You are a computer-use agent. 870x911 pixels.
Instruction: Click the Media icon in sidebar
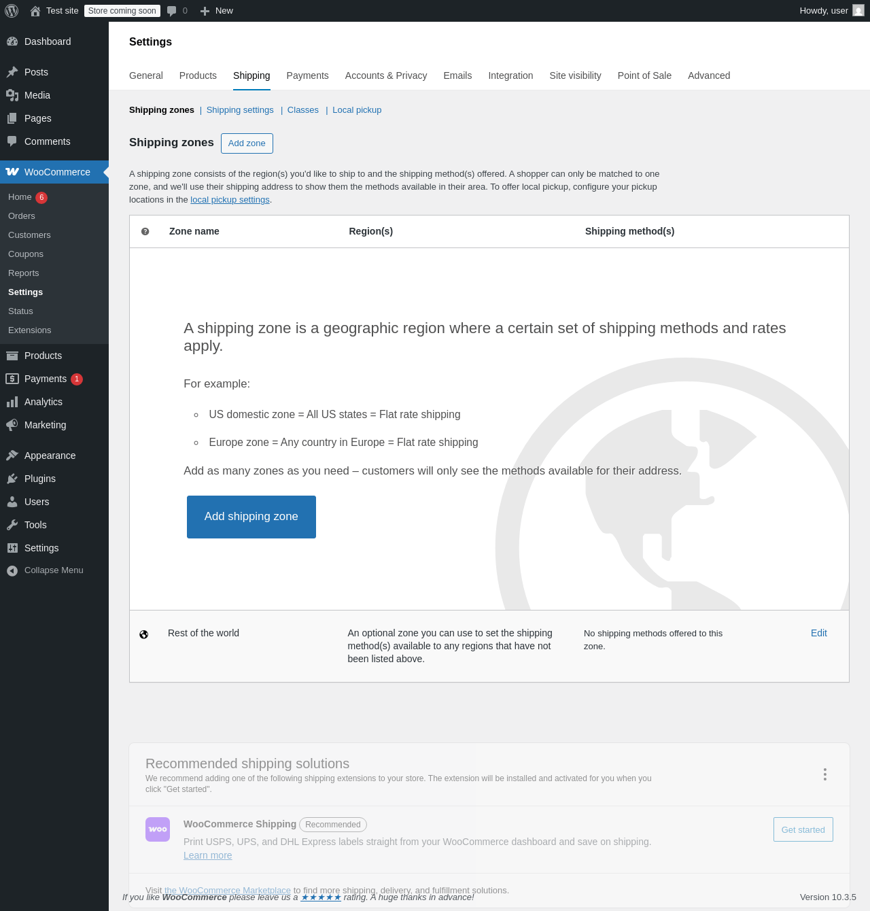click(12, 95)
